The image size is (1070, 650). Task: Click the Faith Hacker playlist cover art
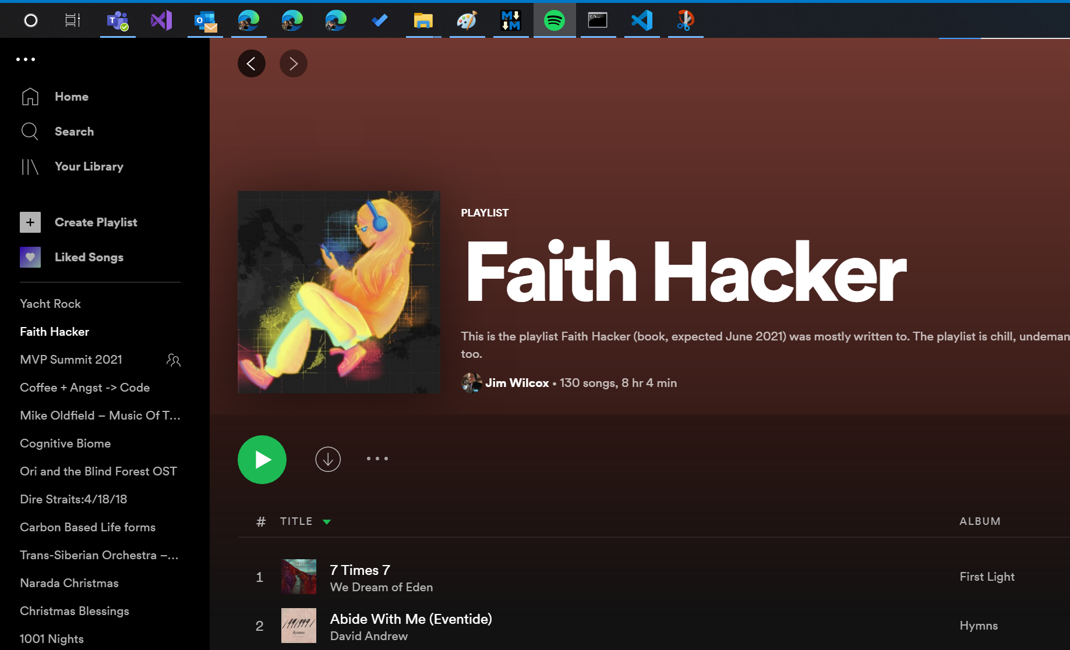pos(339,292)
